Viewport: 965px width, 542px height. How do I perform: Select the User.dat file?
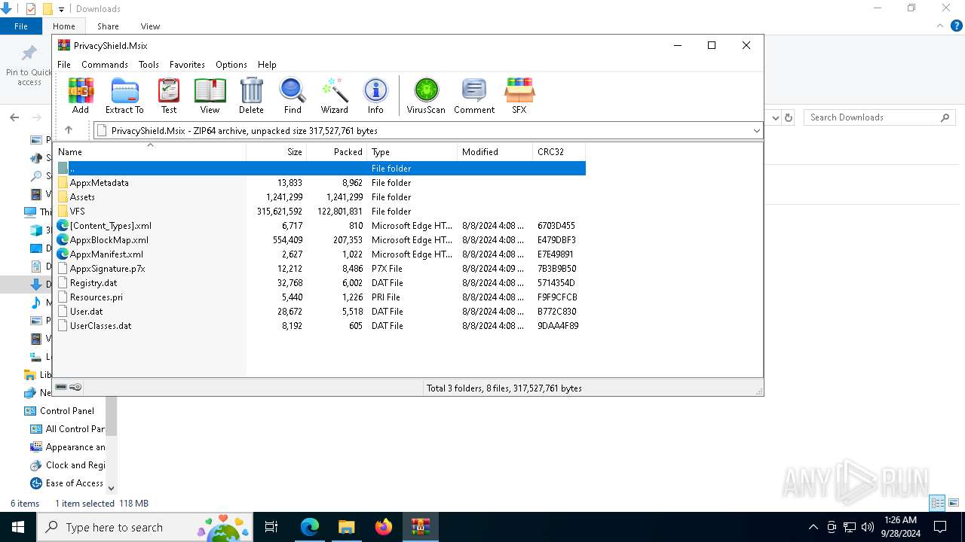pos(320,312)
